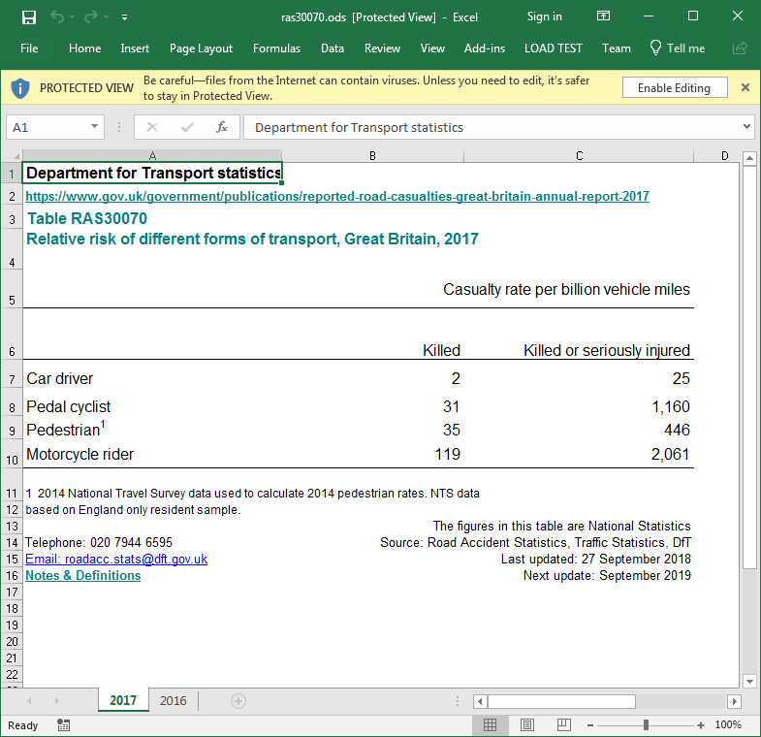Click the Share icon in ribbon
The image size is (761, 737).
pyautogui.click(x=740, y=48)
